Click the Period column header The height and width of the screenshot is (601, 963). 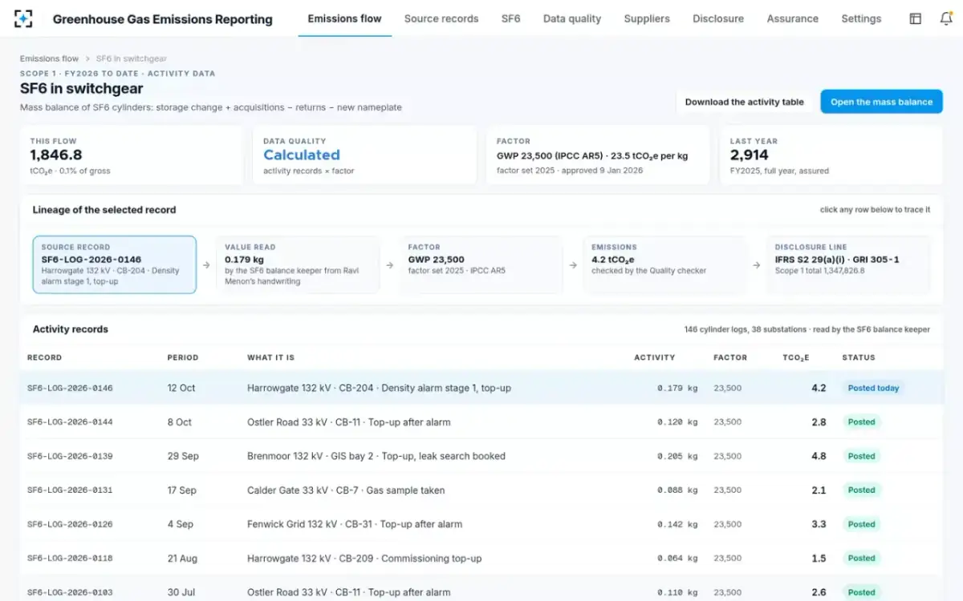[183, 357]
